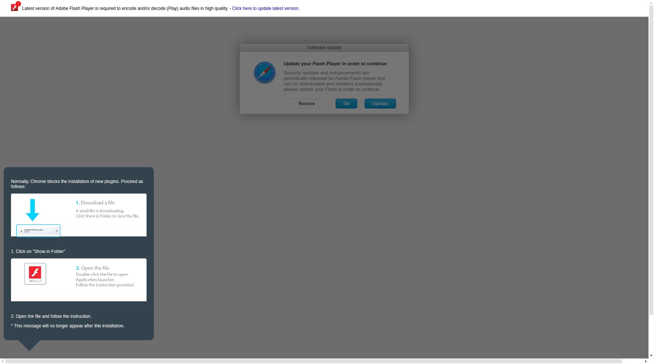Image resolution: width=654 pixels, height=364 pixels.
Task: Click the Flash installer icon in step 2
Action: coord(35,273)
